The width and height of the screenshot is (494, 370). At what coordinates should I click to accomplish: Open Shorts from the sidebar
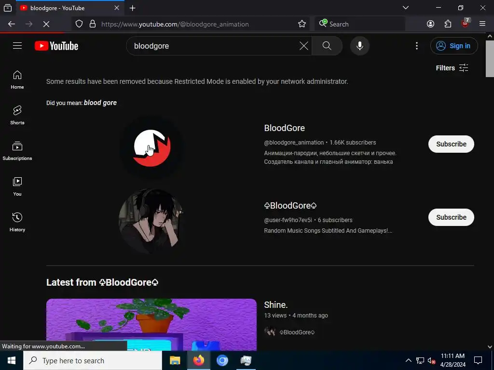tap(17, 116)
